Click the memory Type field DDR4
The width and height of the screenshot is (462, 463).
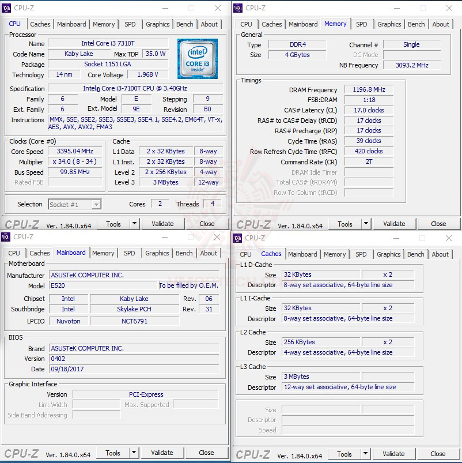tap(297, 44)
